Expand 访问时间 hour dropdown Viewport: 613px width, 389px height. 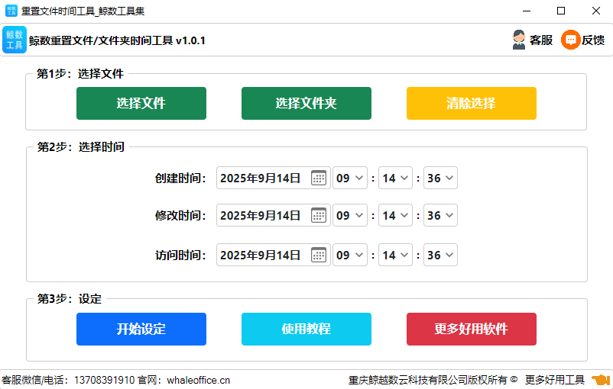point(350,256)
